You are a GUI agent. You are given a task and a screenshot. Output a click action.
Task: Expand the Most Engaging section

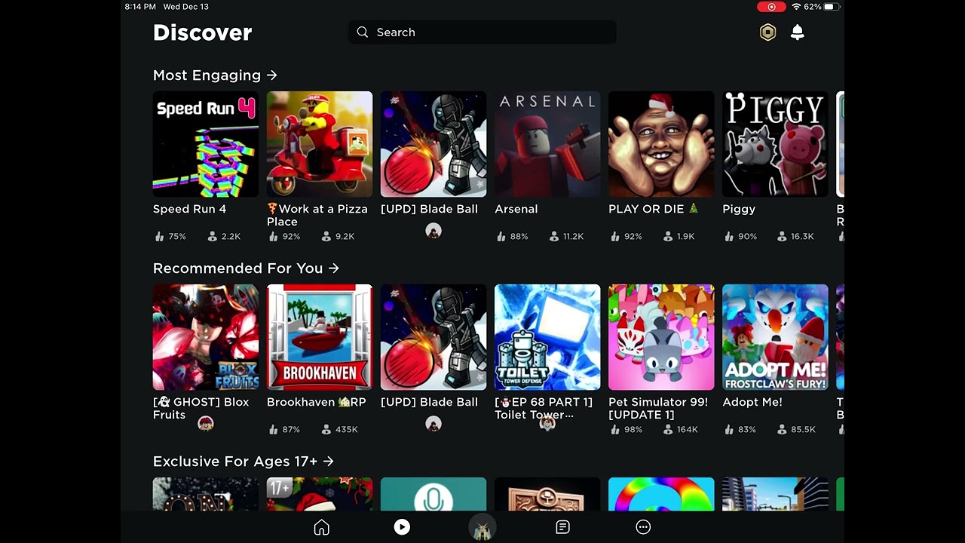point(215,75)
